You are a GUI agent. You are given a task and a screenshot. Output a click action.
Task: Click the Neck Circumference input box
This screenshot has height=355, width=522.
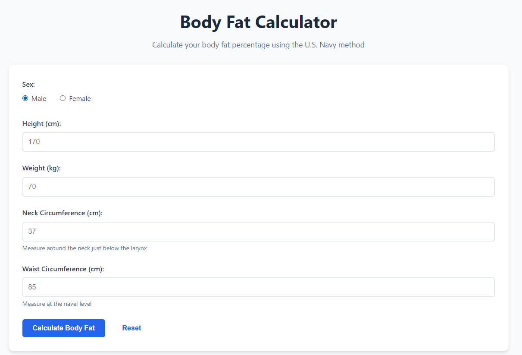(x=258, y=231)
